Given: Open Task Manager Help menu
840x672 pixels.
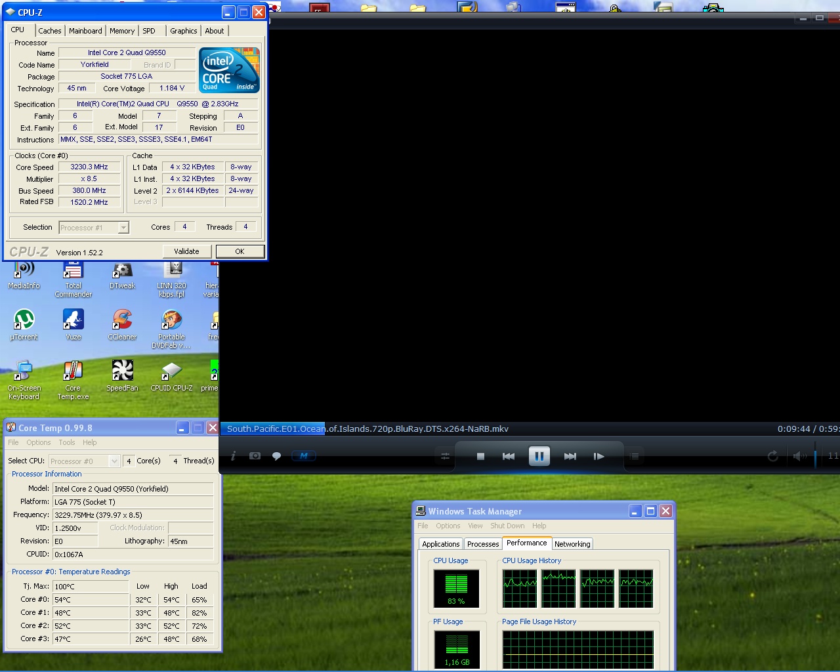Looking at the screenshot, I should pyautogui.click(x=539, y=526).
